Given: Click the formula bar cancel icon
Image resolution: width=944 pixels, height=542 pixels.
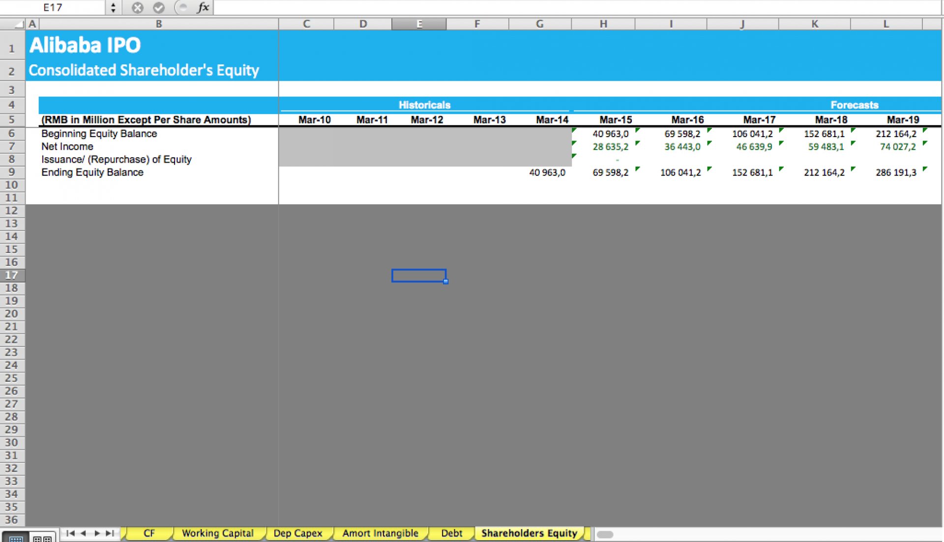Looking at the screenshot, I should pyautogui.click(x=138, y=7).
